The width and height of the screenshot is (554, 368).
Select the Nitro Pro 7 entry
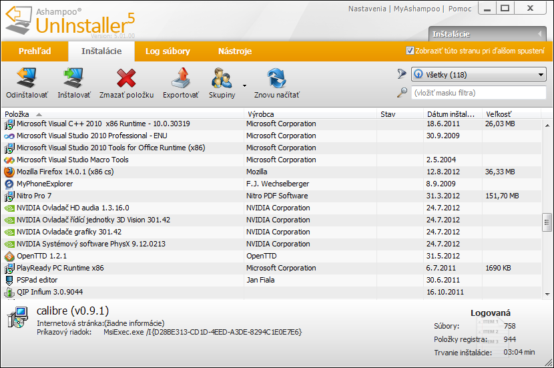click(272, 196)
